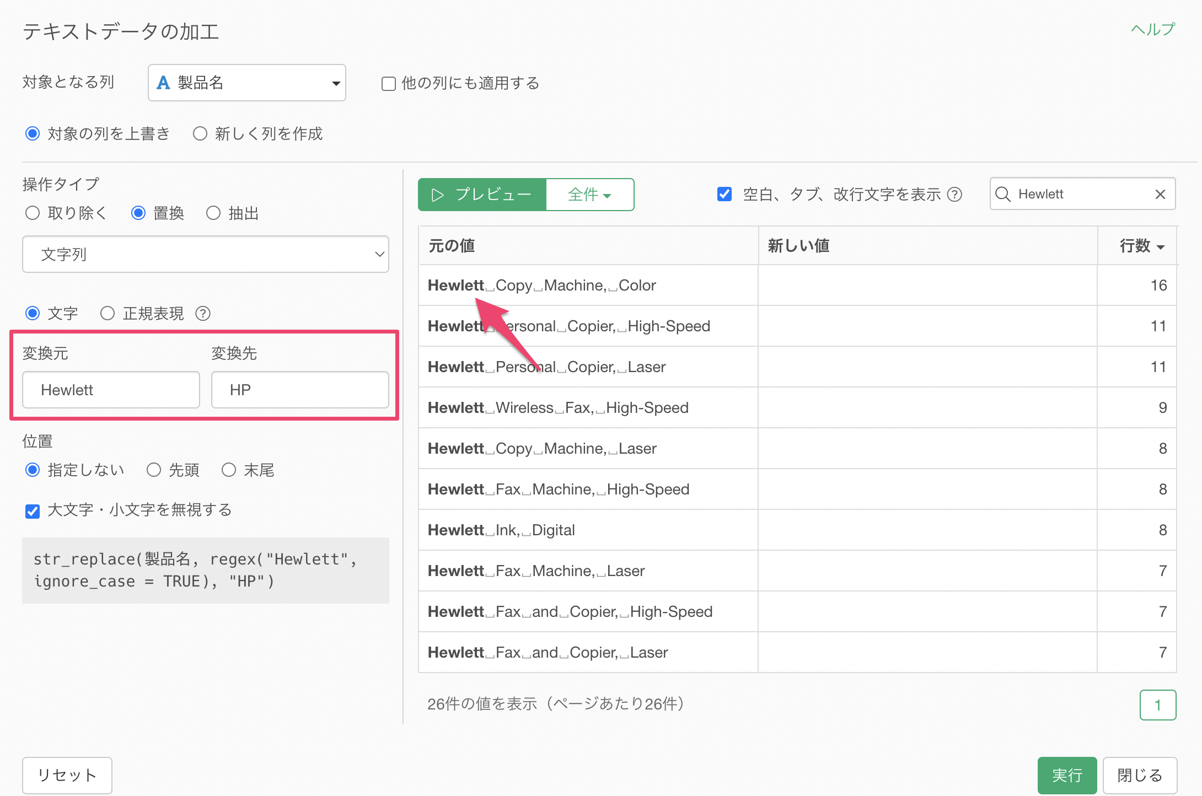This screenshot has width=1202, height=796.
Task: Open the 製品名 target column dropdown
Action: tap(247, 83)
